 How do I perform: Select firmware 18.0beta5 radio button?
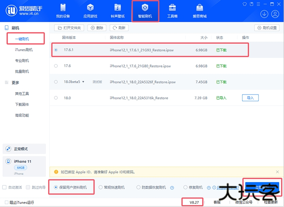pyautogui.click(x=56, y=82)
